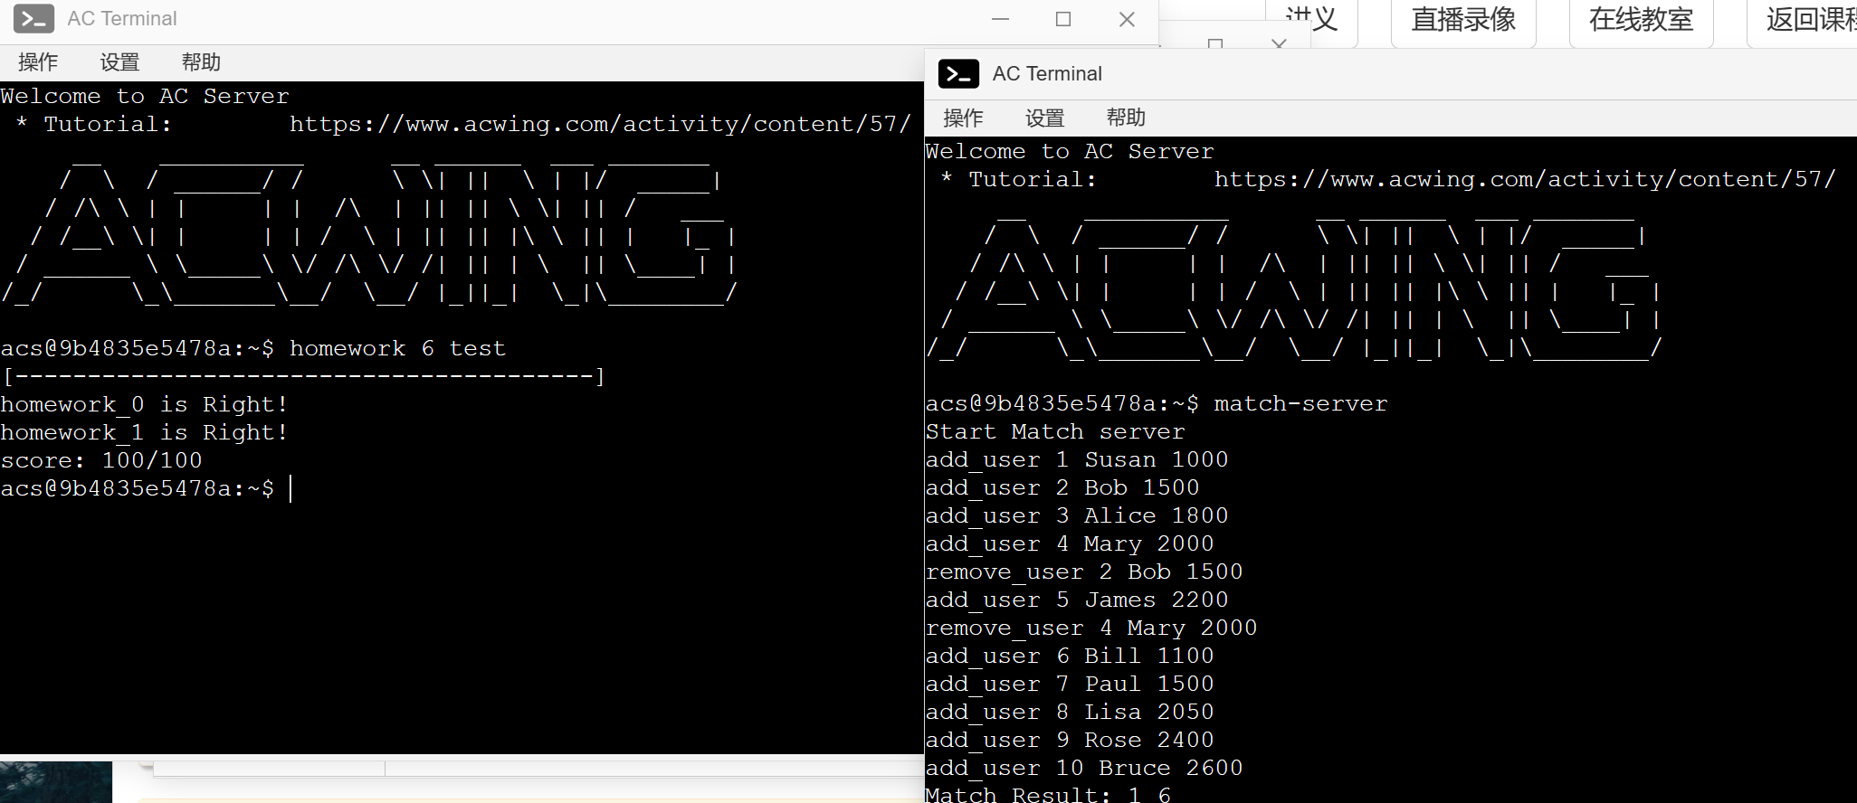Click 'add_user 6 Bill 1100' line

pyautogui.click(x=1069, y=656)
